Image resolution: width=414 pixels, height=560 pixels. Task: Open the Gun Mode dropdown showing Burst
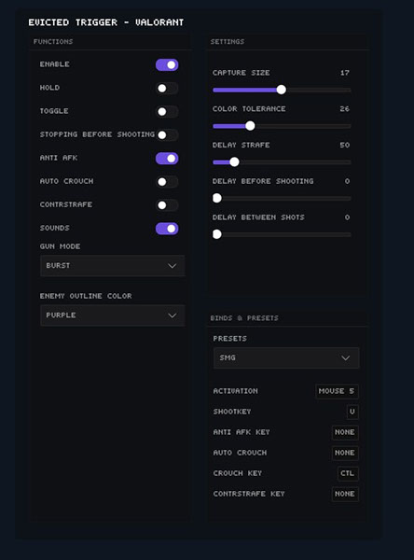[x=113, y=266]
